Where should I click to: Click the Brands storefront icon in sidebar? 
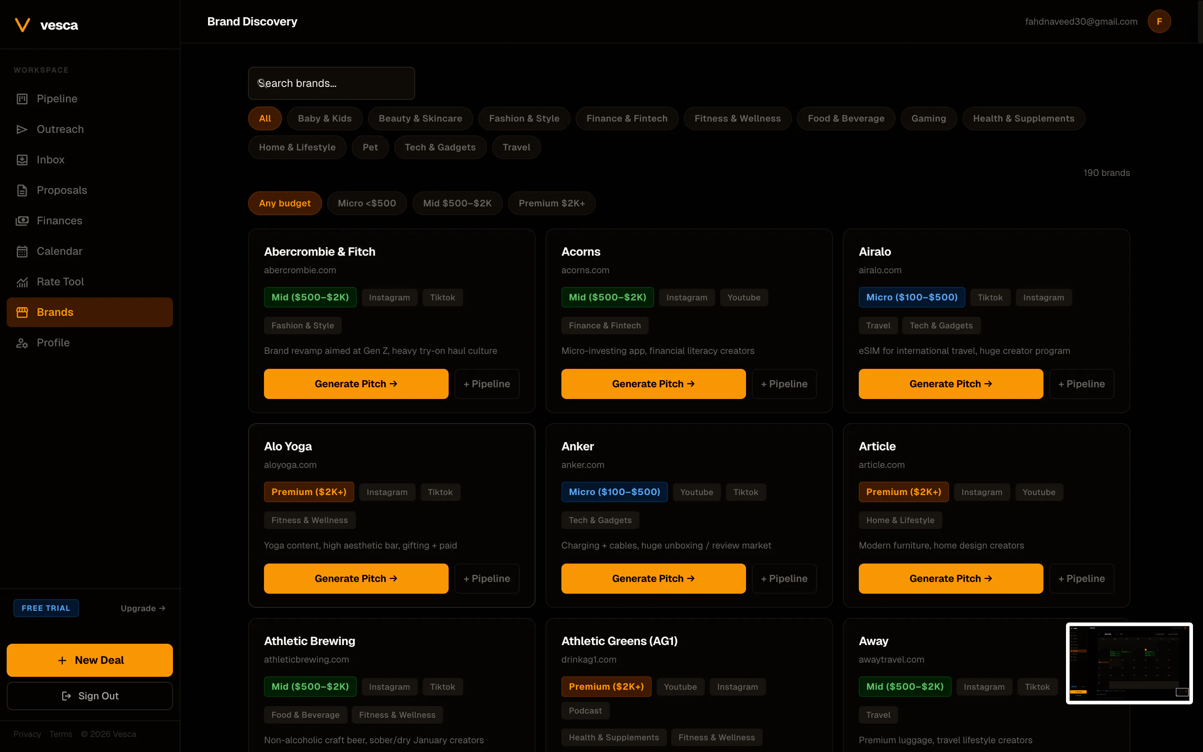(x=22, y=312)
